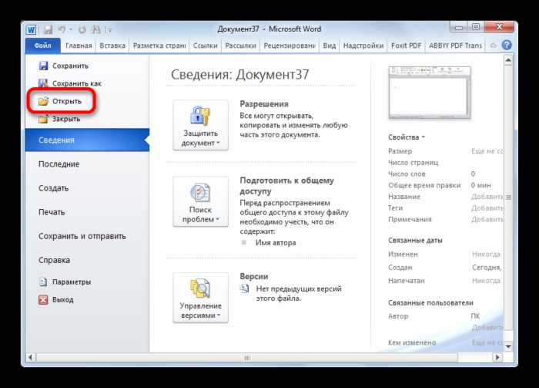Click the Word application icon in title bar
Screen dimensions: 539x388
(31, 29)
